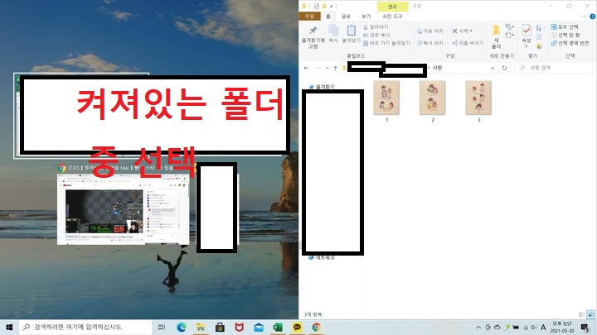The image size is (597, 335).
Task: Show hidden system tray icons
Action: tap(478, 327)
